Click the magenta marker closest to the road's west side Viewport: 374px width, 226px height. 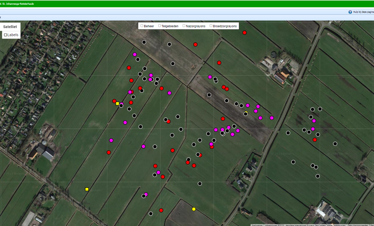click(x=272, y=118)
